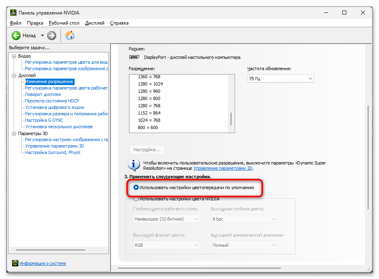Open the output color depth 8 bpc dropdown
Screen dimensions: 379x279
click(x=244, y=219)
